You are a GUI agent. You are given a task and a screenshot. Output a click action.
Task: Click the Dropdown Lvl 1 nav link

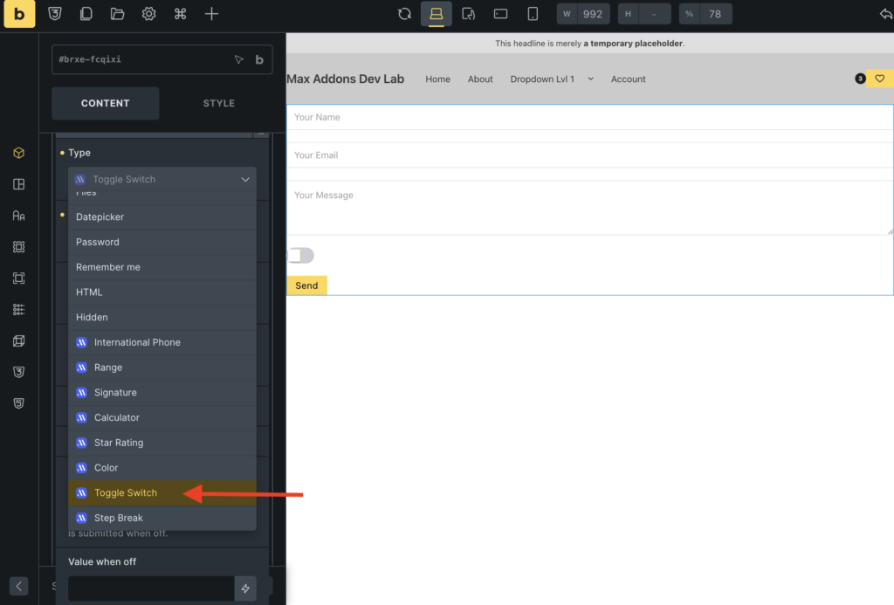542,79
